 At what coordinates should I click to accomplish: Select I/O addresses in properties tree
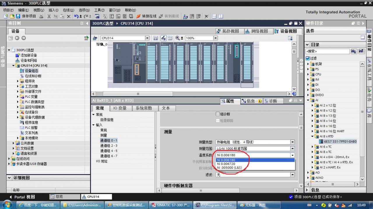click(x=102, y=161)
